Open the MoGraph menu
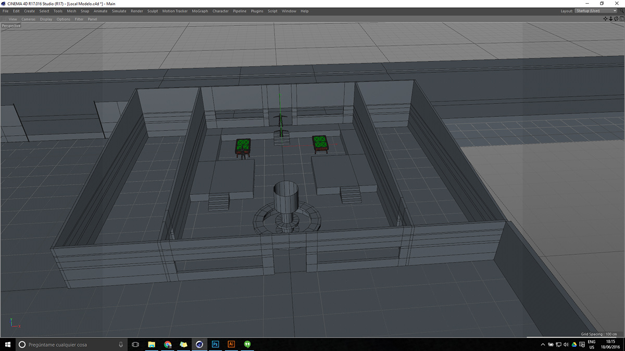Viewport: 625px width, 351px height. click(x=199, y=11)
